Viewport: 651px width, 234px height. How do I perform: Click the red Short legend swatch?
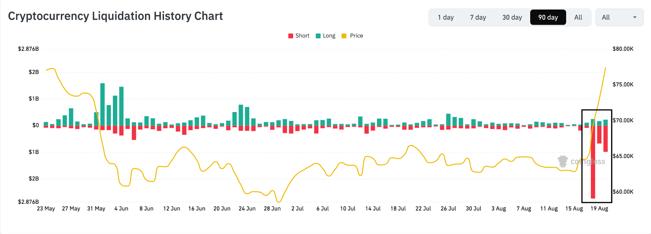click(x=291, y=36)
